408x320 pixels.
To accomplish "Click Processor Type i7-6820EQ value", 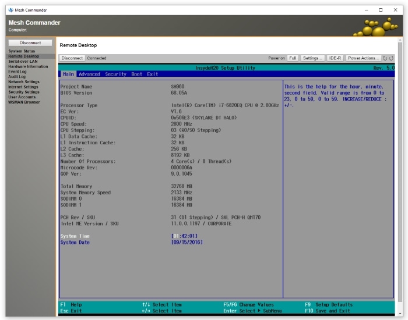I will (x=225, y=105).
